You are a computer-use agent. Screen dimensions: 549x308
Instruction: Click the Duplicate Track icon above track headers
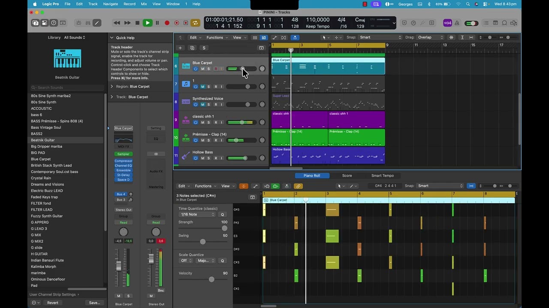pos(192,48)
